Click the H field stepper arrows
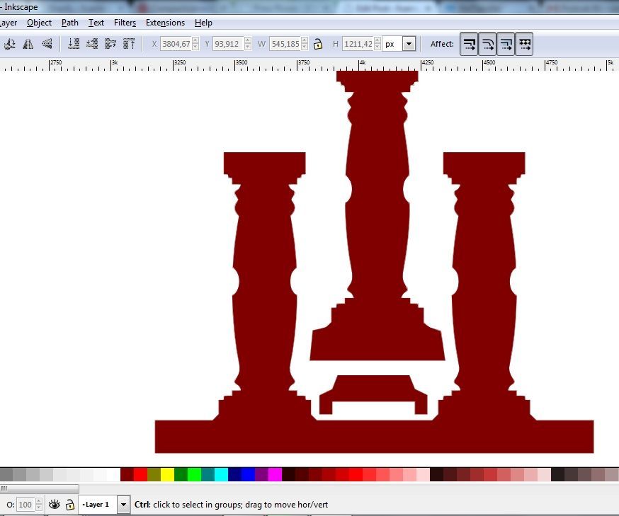 (377, 44)
